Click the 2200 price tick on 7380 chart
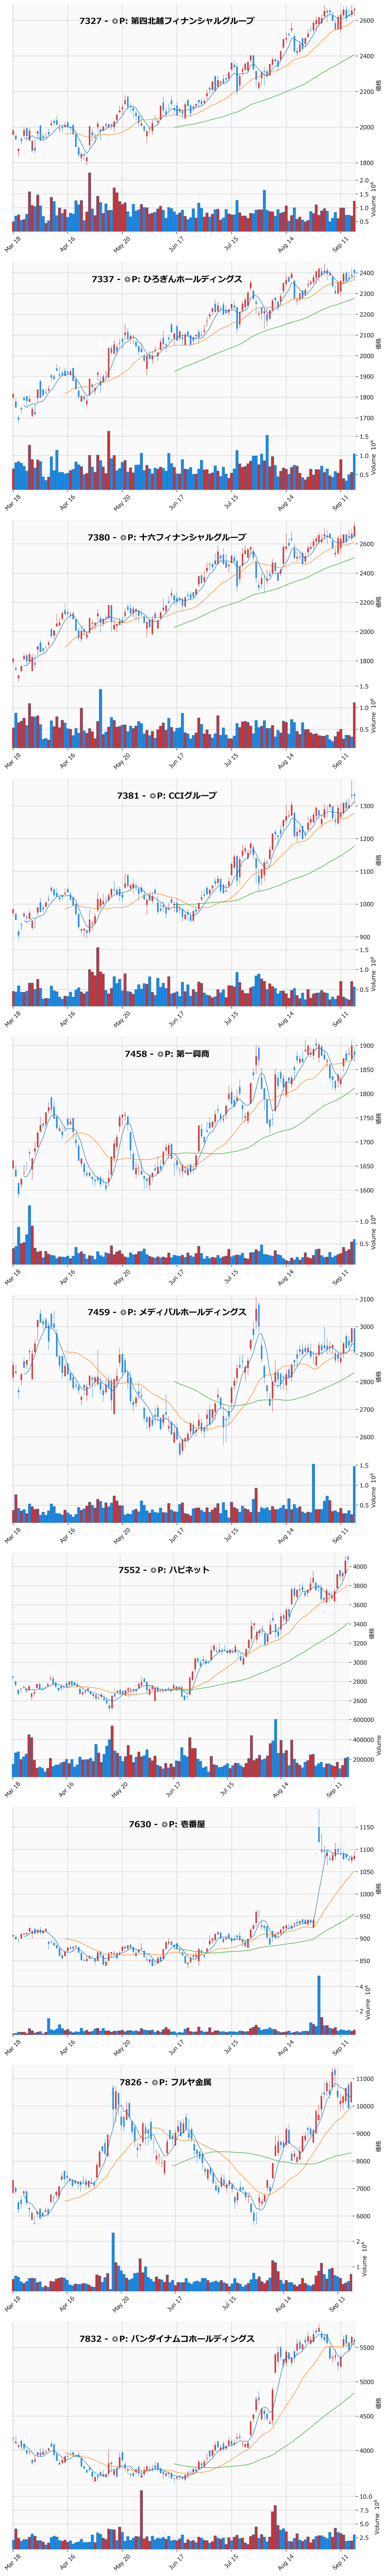 tap(367, 602)
